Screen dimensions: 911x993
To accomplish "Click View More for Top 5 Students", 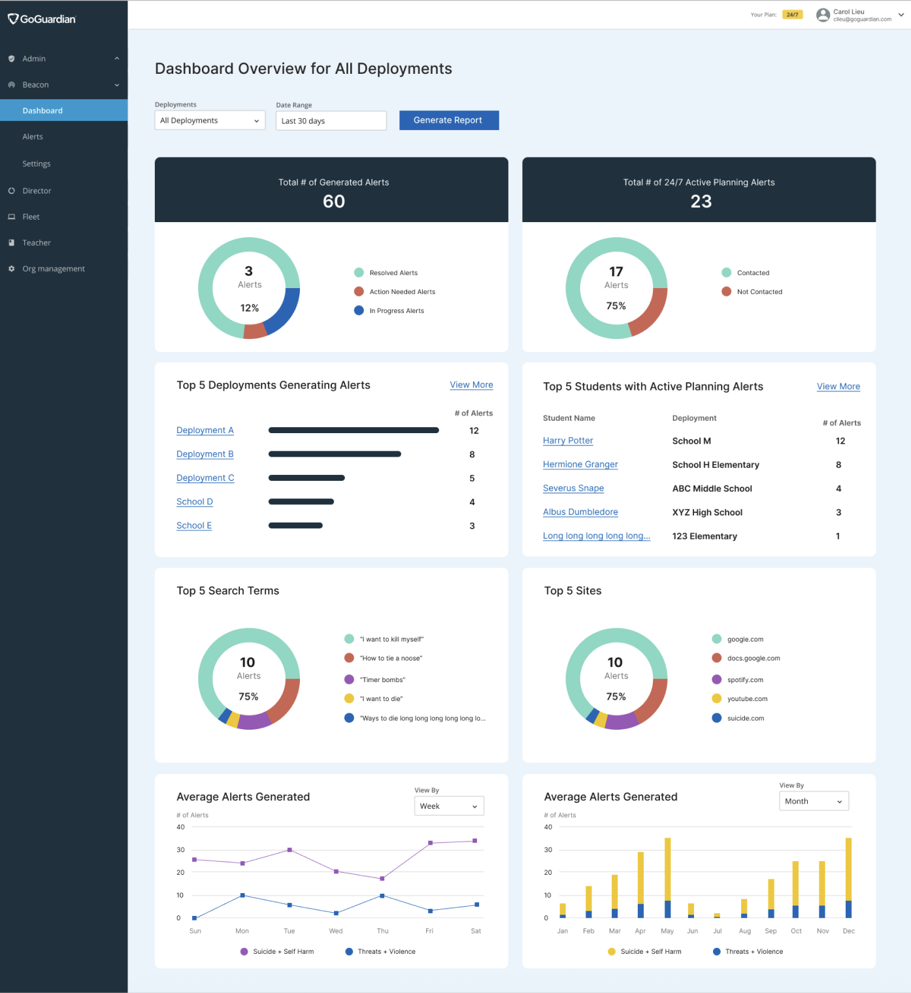I will pos(838,387).
